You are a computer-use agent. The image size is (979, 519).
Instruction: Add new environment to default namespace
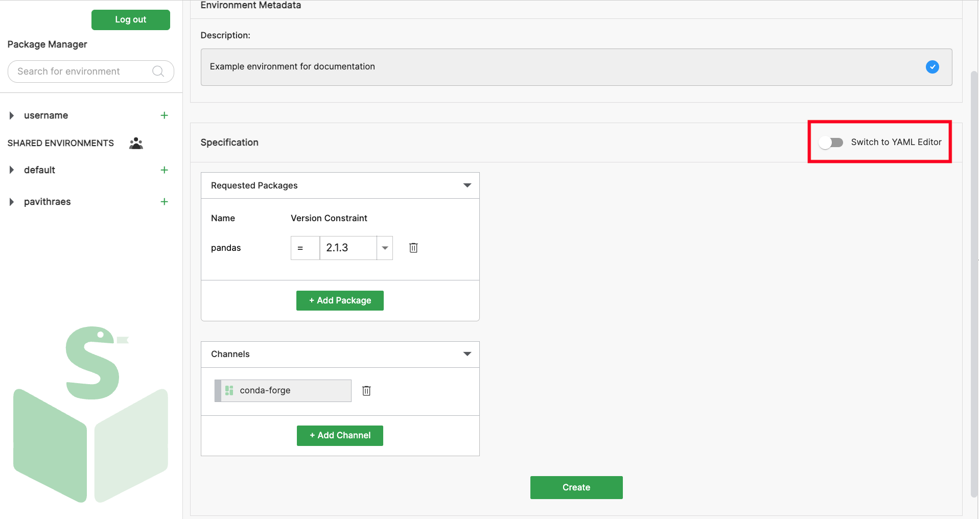click(x=164, y=170)
